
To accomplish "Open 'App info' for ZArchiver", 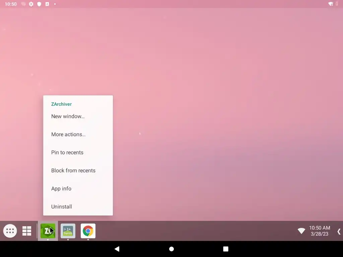I will pyautogui.click(x=78, y=189).
